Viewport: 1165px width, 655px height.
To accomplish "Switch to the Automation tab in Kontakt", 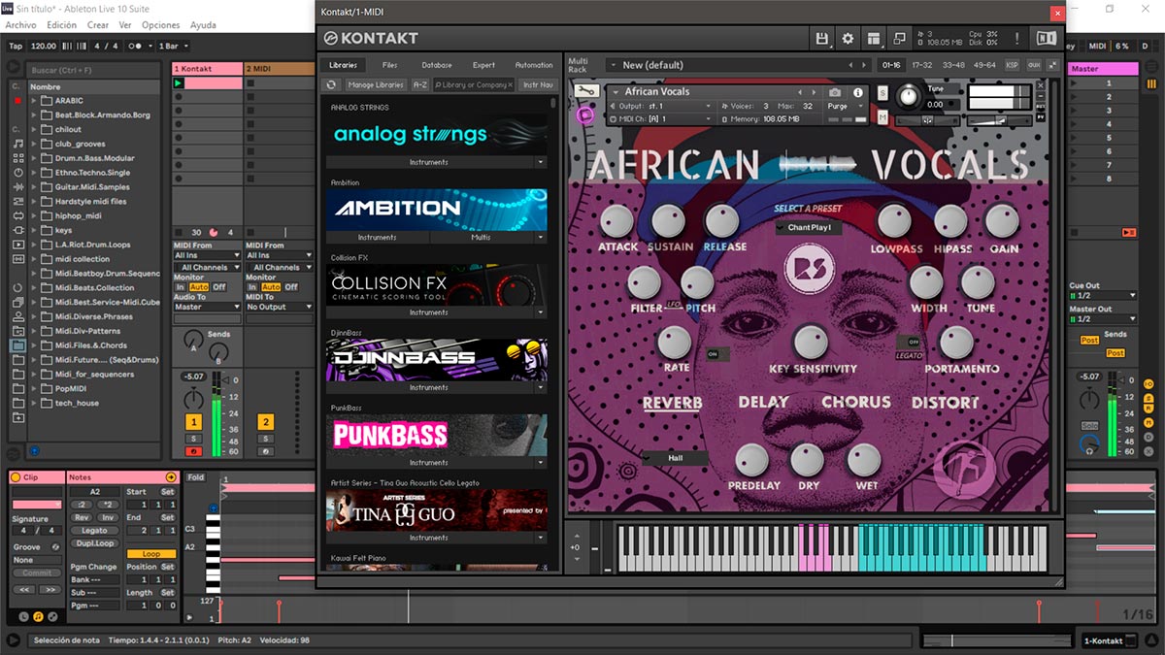I will point(533,65).
